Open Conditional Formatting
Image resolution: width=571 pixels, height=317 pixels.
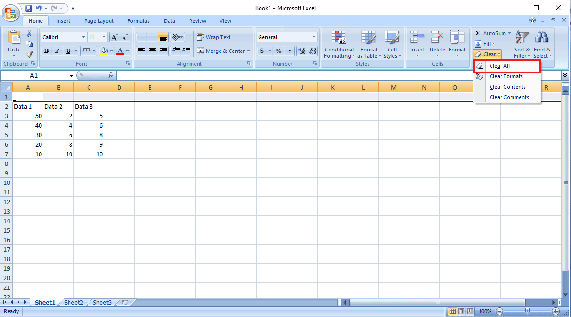339,44
